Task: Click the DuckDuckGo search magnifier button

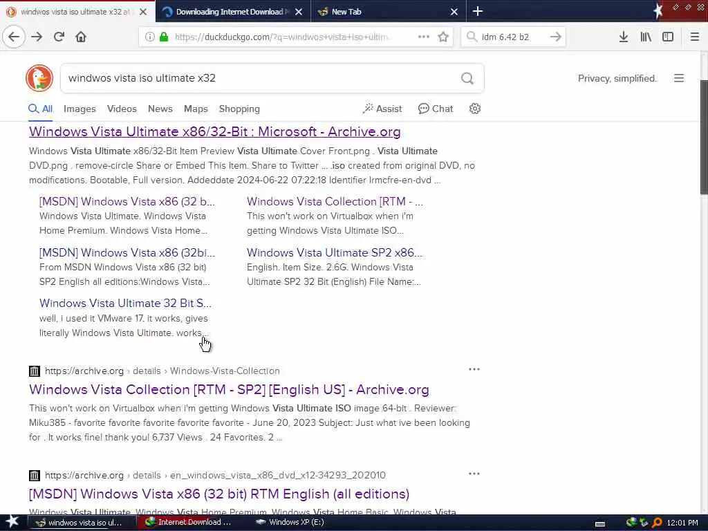Action: pyautogui.click(x=467, y=79)
